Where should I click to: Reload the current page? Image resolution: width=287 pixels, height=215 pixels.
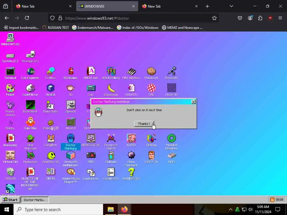click(x=27, y=18)
